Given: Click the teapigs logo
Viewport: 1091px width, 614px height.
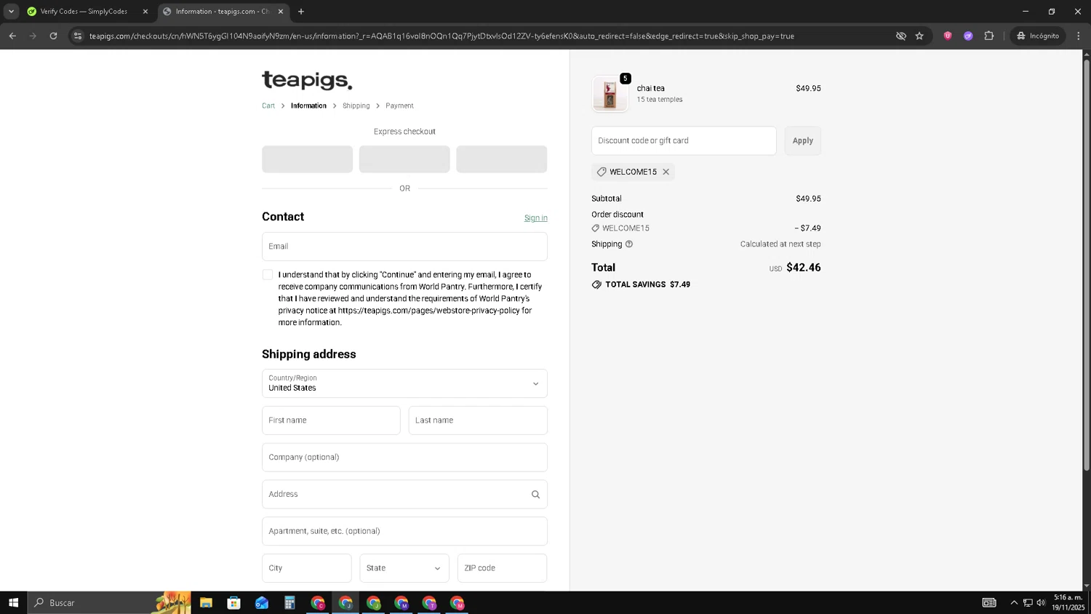Looking at the screenshot, I should (307, 80).
